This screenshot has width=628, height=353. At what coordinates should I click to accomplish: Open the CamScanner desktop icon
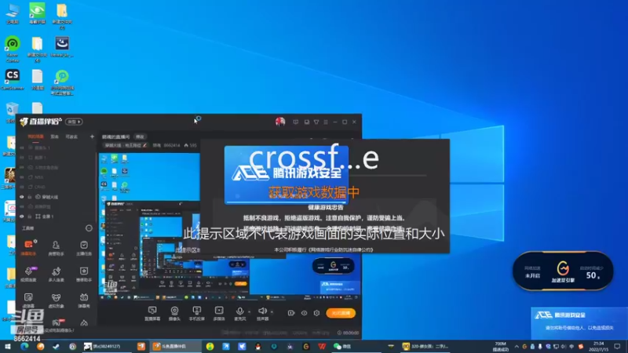click(12, 79)
